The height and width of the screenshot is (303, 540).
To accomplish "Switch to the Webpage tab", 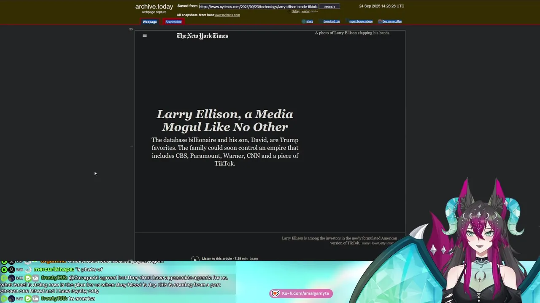I will point(149,22).
